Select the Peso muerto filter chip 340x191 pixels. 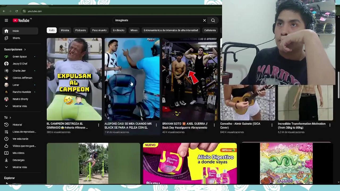99,30
